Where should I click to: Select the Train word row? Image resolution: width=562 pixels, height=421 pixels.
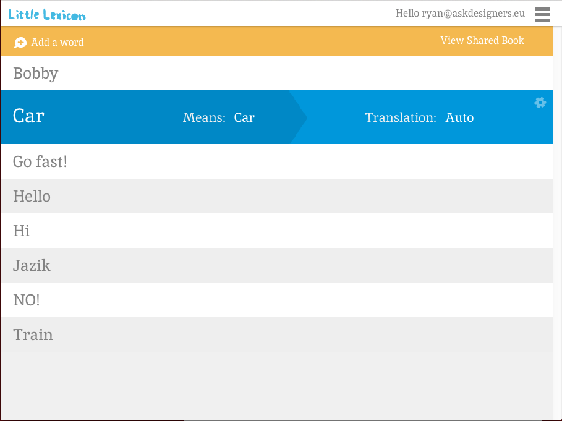(x=276, y=334)
